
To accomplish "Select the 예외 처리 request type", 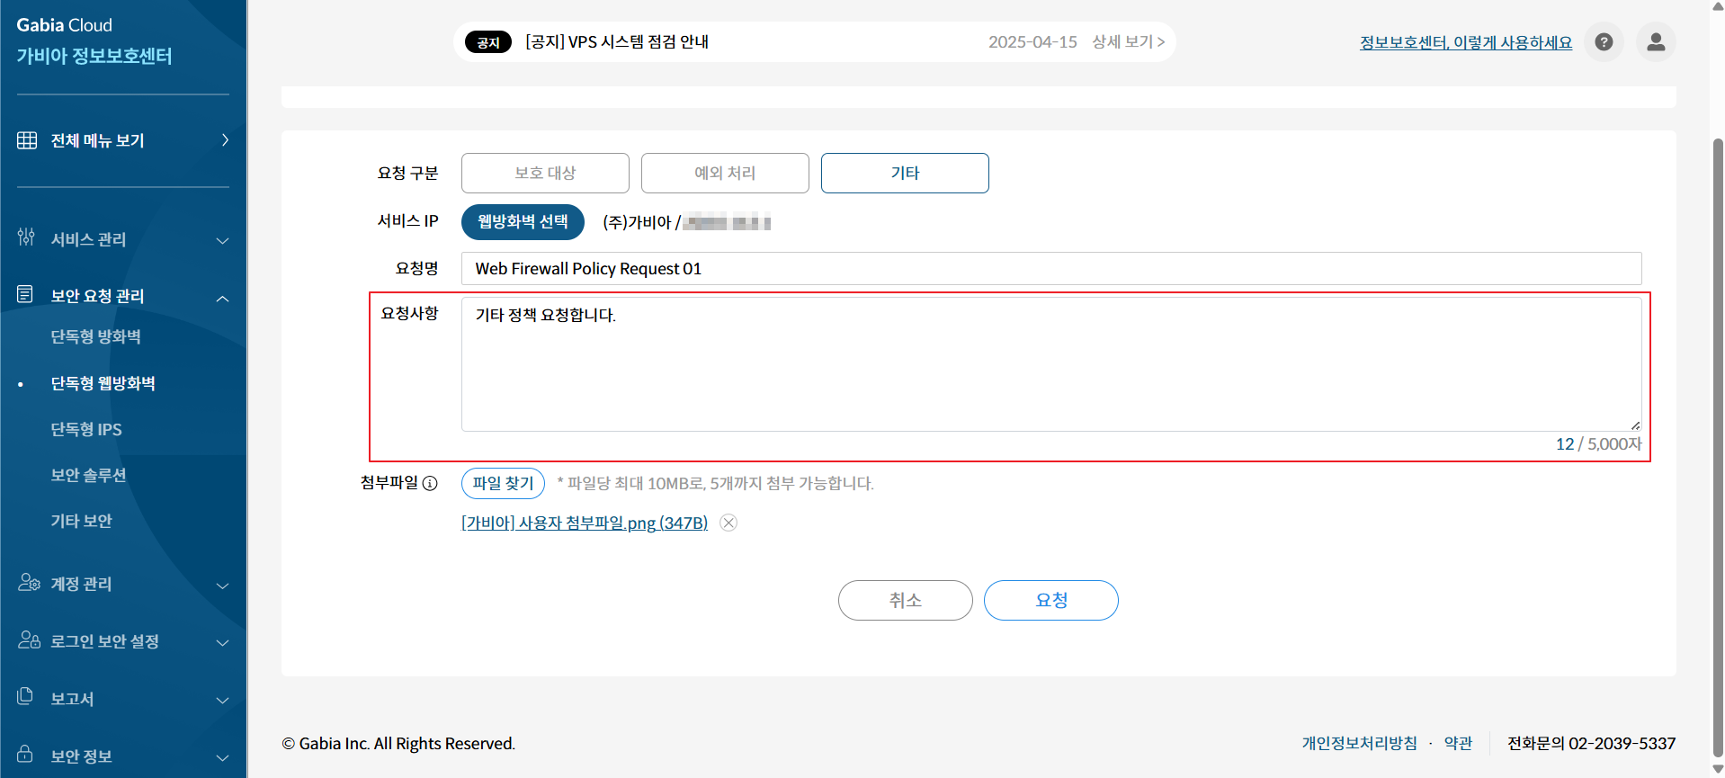I will [x=725, y=173].
